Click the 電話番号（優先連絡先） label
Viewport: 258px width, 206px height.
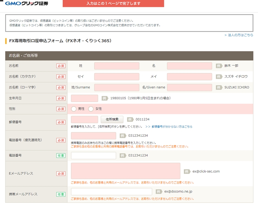25,140
